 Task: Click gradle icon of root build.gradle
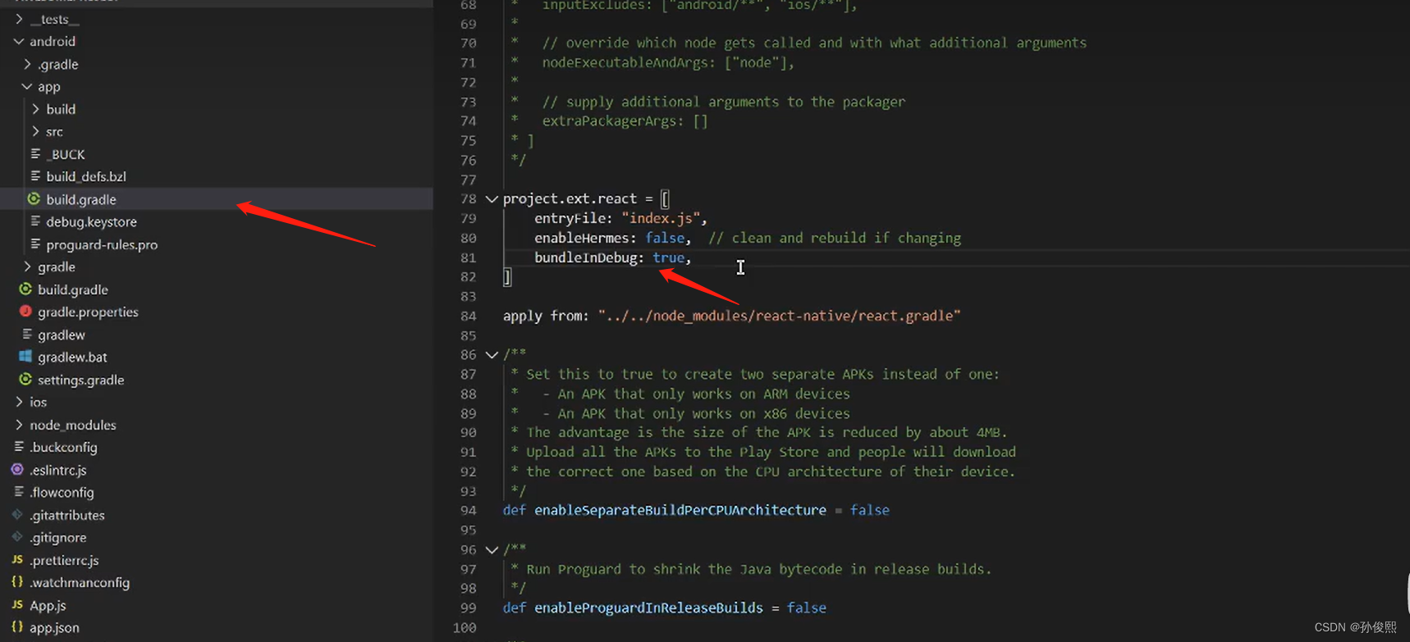click(25, 289)
